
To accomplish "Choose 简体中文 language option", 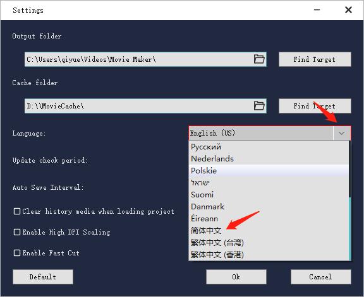I will coord(269,231).
